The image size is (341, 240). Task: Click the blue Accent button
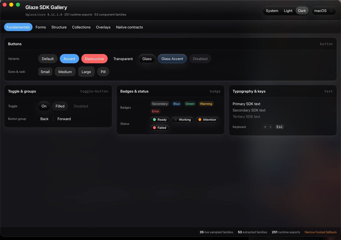pyautogui.click(x=69, y=59)
